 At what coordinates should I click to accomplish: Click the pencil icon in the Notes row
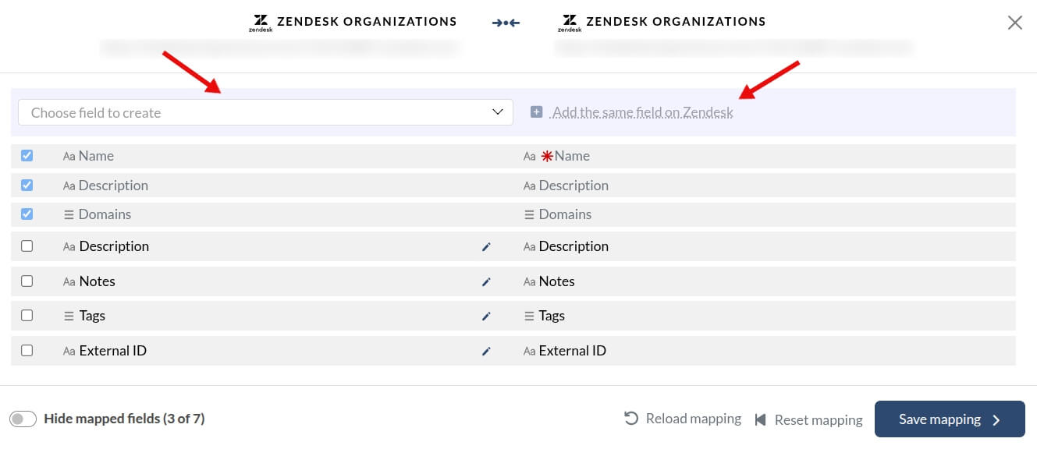point(486,281)
